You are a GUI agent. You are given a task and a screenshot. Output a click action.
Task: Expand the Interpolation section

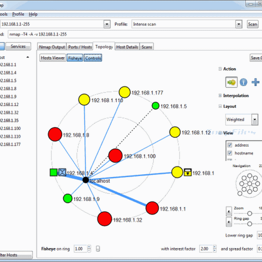tap(220, 95)
